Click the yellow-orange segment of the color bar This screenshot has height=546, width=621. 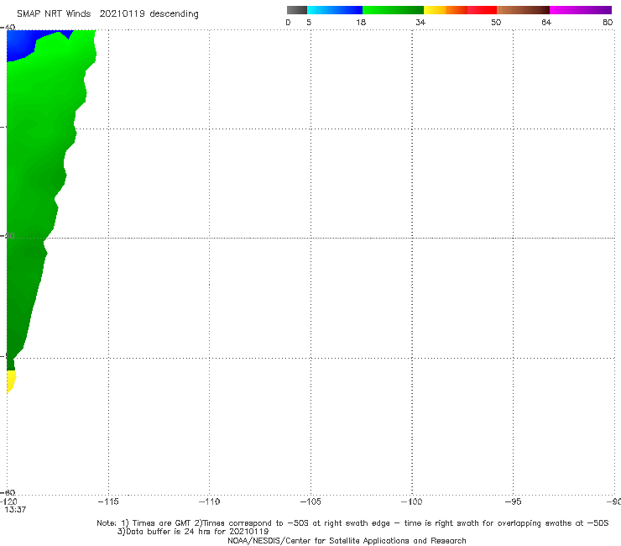[446, 10]
